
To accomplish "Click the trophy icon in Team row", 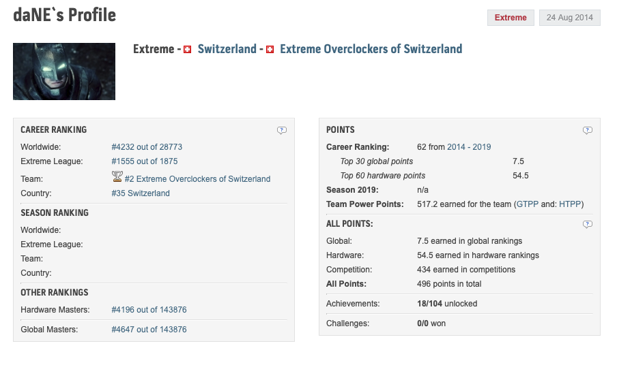I will (x=117, y=177).
